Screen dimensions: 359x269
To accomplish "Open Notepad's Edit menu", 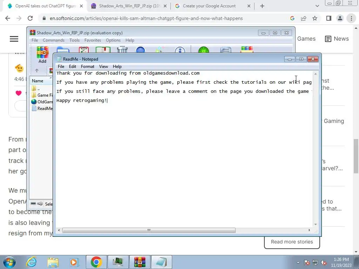I will [72, 67].
